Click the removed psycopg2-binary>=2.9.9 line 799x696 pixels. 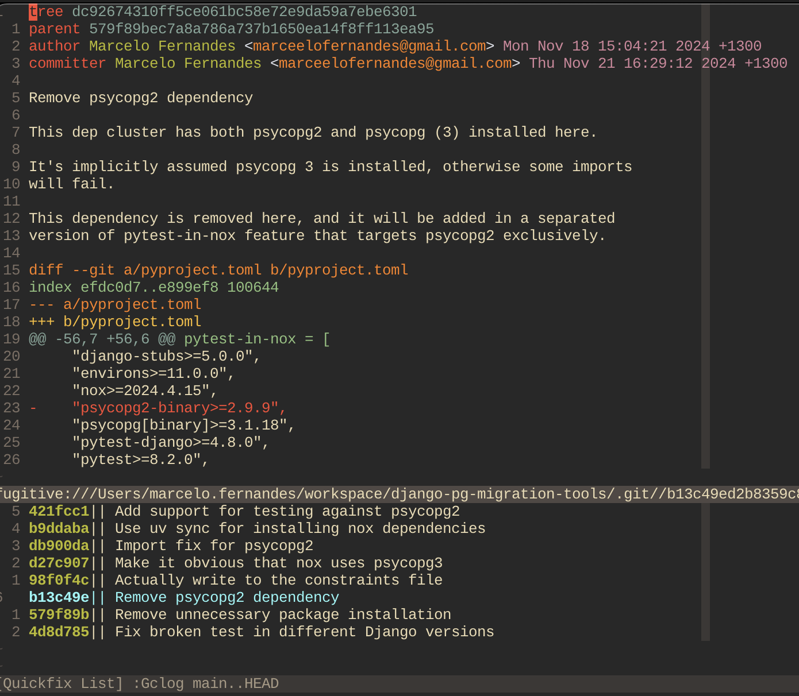tap(179, 408)
